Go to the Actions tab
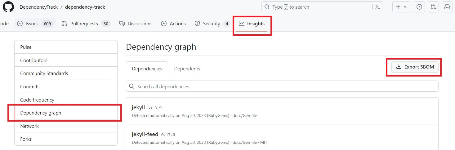Screen dimensions: 455x150 click(173, 23)
